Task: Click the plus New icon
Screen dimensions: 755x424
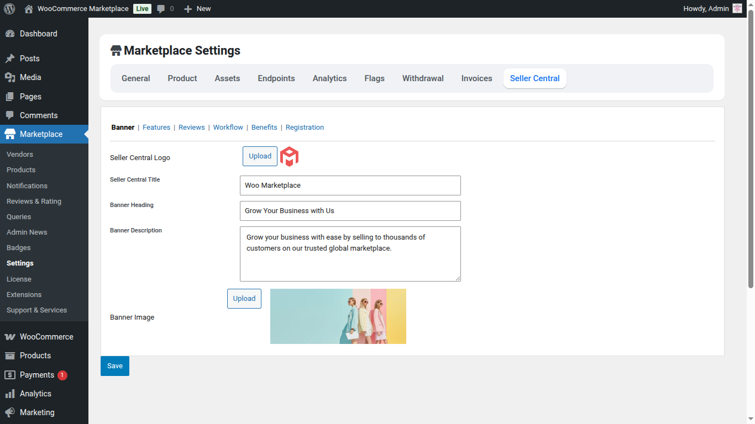Action: point(188,9)
